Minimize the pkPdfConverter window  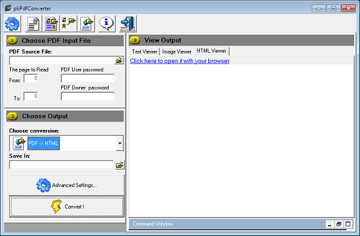pos(319,8)
